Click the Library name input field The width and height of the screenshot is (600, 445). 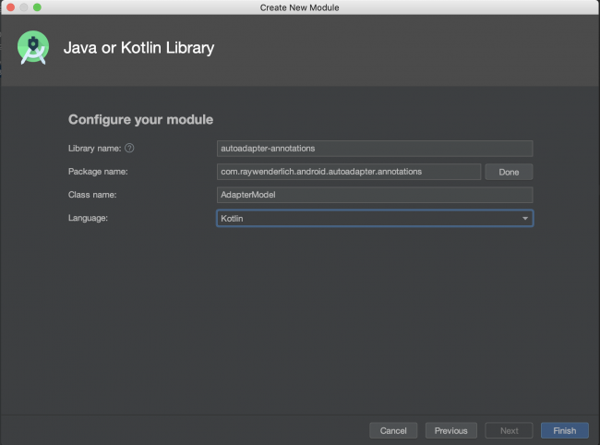click(375, 149)
